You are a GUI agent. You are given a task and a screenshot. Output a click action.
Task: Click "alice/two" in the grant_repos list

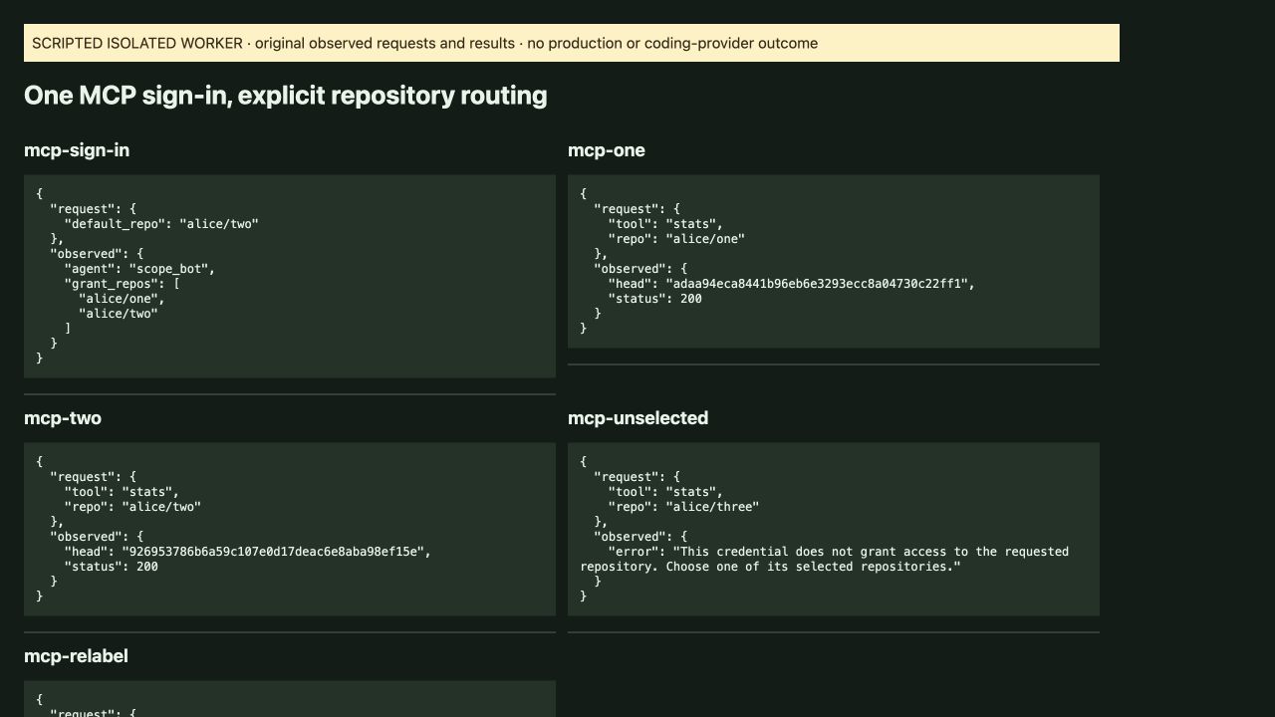[x=119, y=314]
